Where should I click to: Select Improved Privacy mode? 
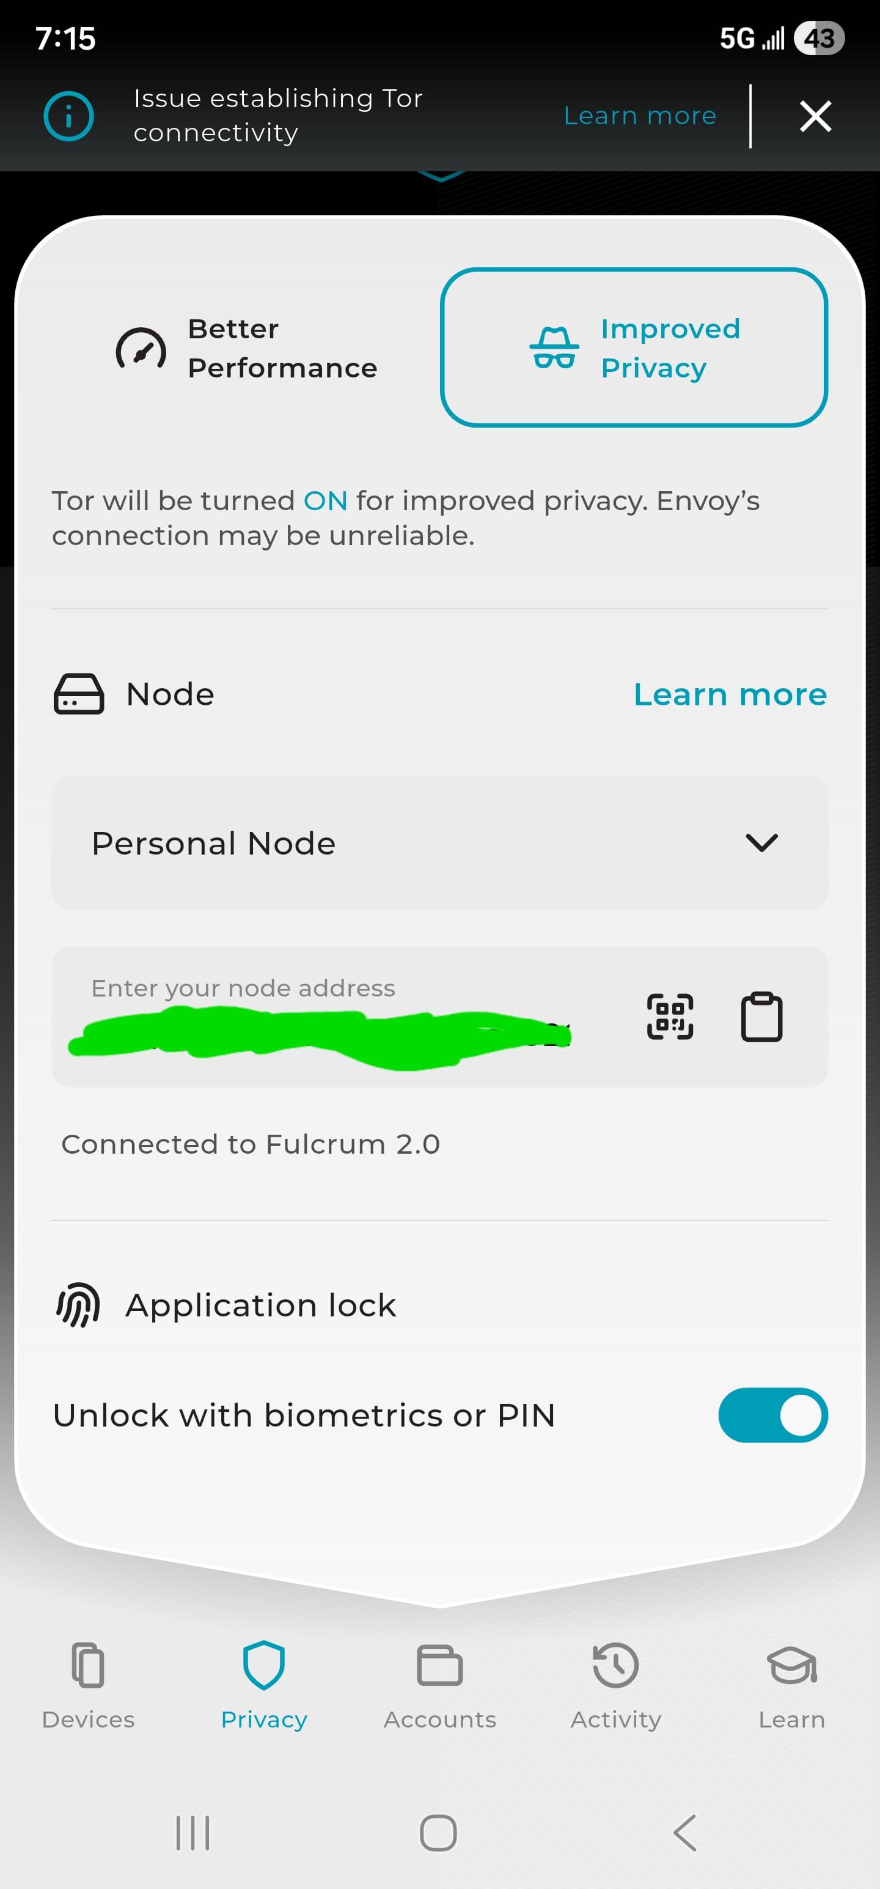634,347
